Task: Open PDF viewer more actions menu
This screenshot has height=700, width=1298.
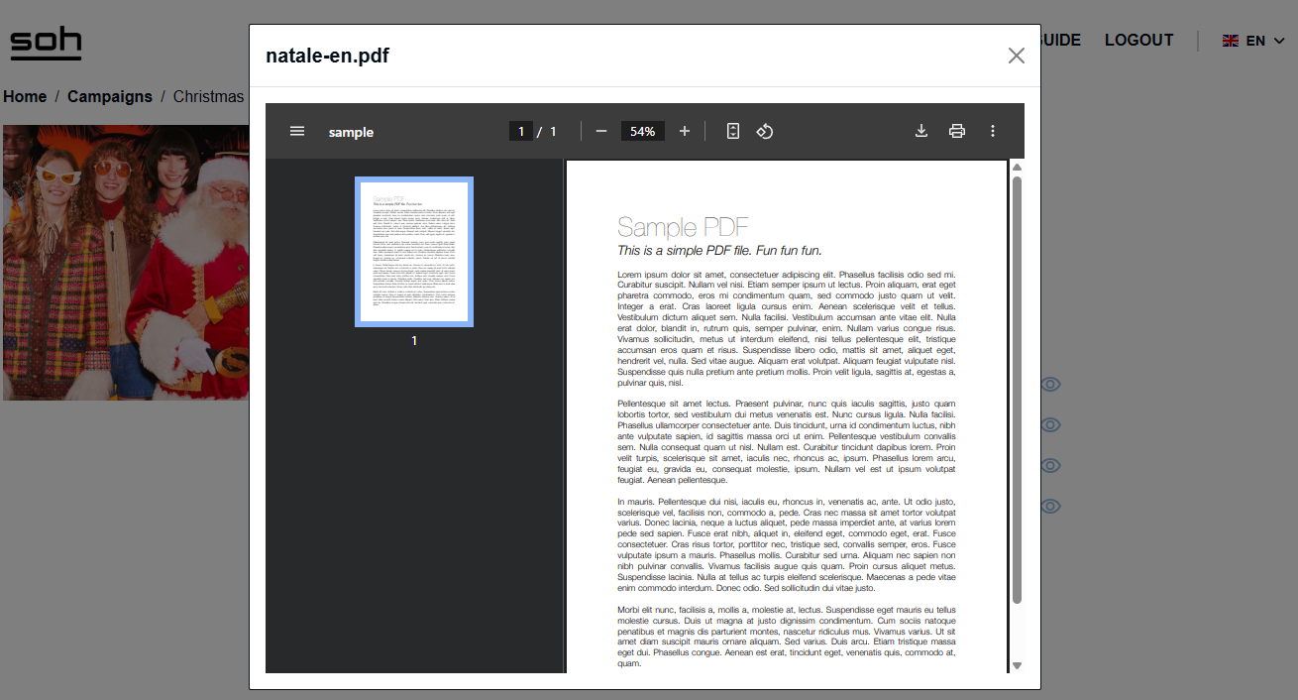Action: 992,131
